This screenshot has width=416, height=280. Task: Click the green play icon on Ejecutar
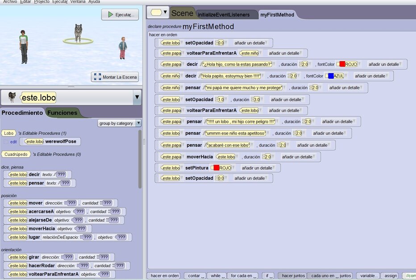coord(110,15)
